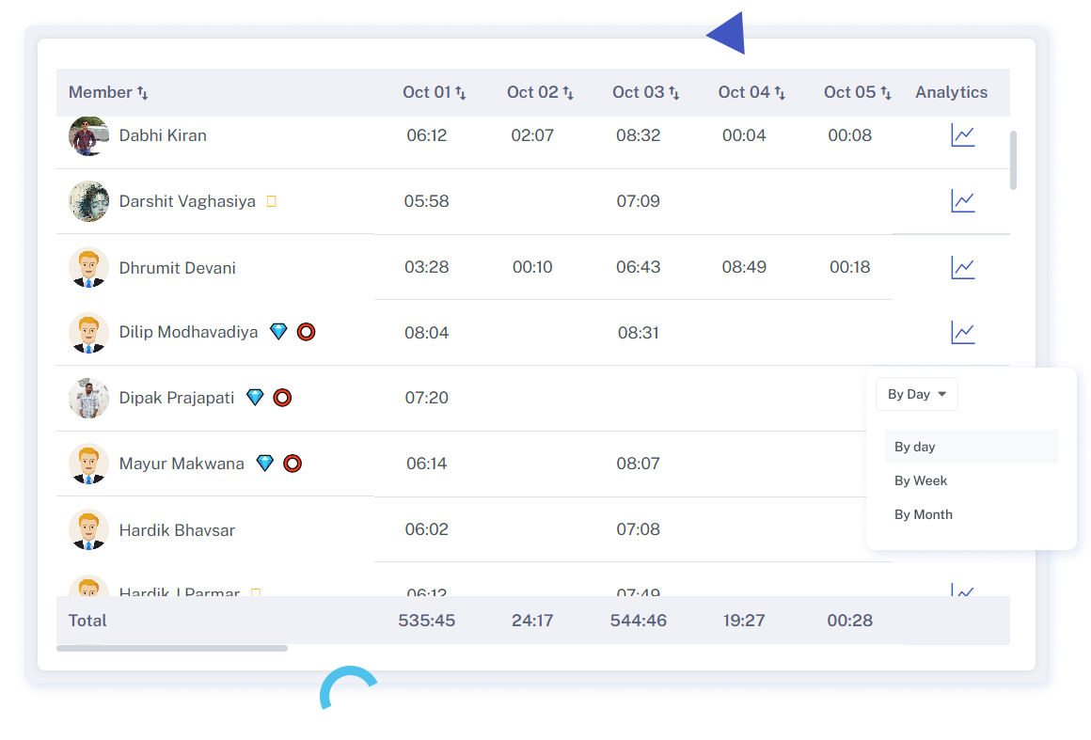Click the diamond badge beside Mayur Makwana
1091x740 pixels.
pyautogui.click(x=265, y=464)
